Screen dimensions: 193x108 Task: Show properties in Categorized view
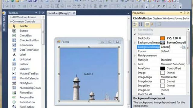[135, 24]
